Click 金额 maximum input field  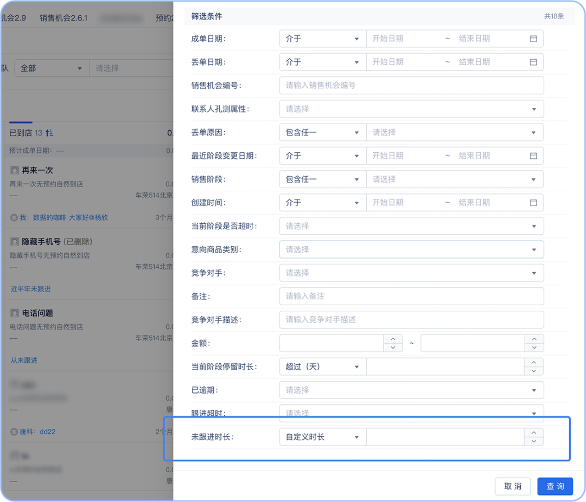[x=473, y=343]
